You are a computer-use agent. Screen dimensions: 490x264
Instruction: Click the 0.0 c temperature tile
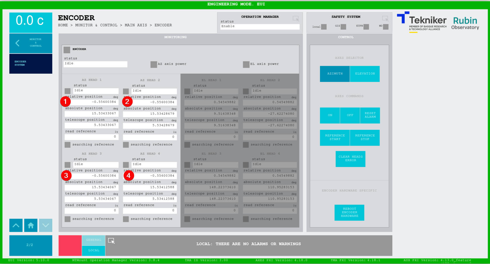point(31,23)
